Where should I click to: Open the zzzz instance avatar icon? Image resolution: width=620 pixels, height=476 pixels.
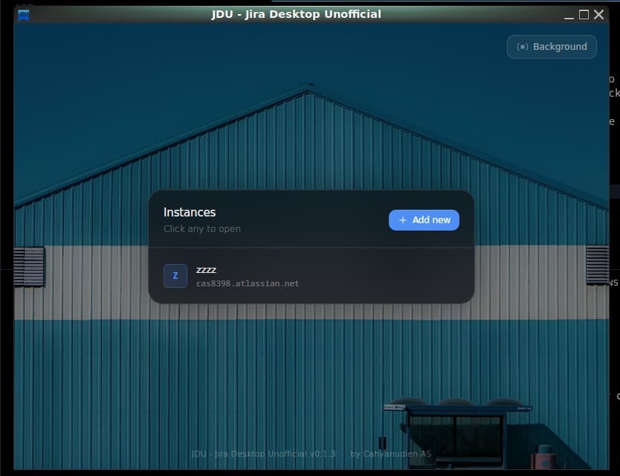click(x=175, y=276)
